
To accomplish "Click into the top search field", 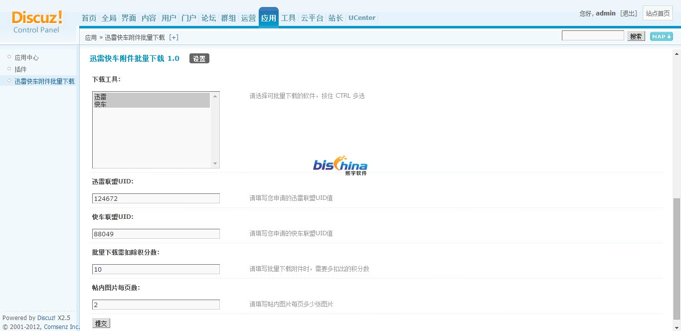I will pos(593,36).
